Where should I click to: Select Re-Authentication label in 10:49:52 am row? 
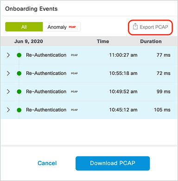(x=46, y=92)
